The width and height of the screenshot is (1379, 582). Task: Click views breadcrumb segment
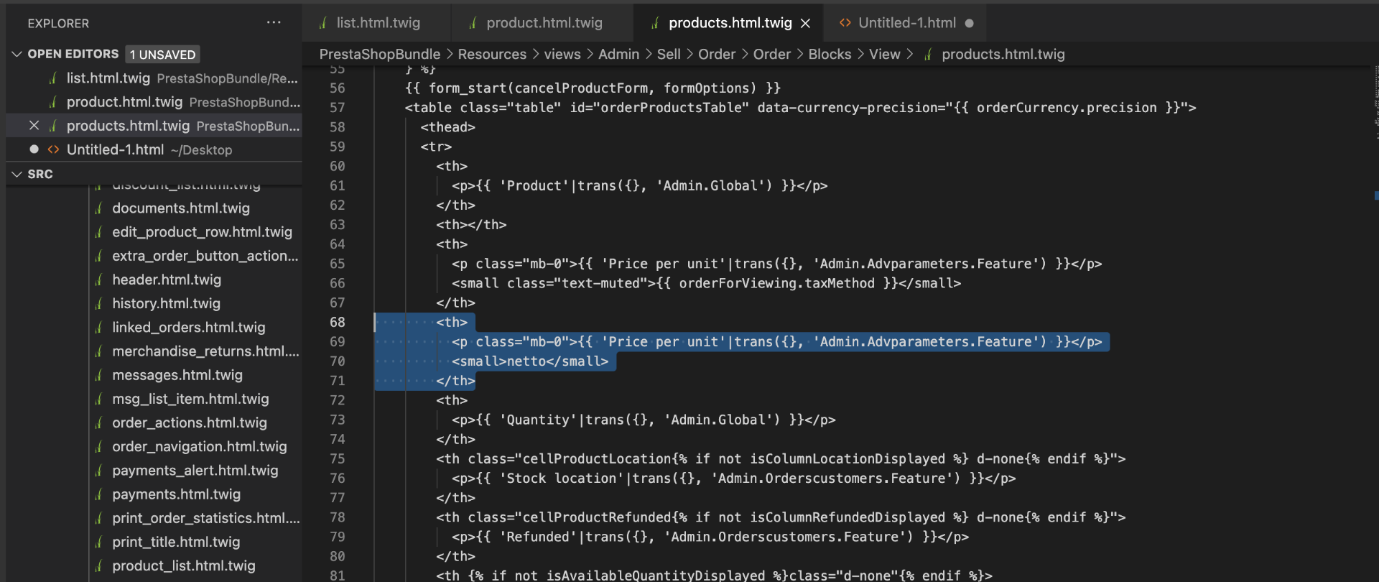point(562,55)
